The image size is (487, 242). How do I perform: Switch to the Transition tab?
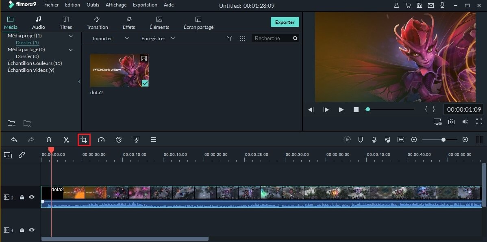coord(97,23)
